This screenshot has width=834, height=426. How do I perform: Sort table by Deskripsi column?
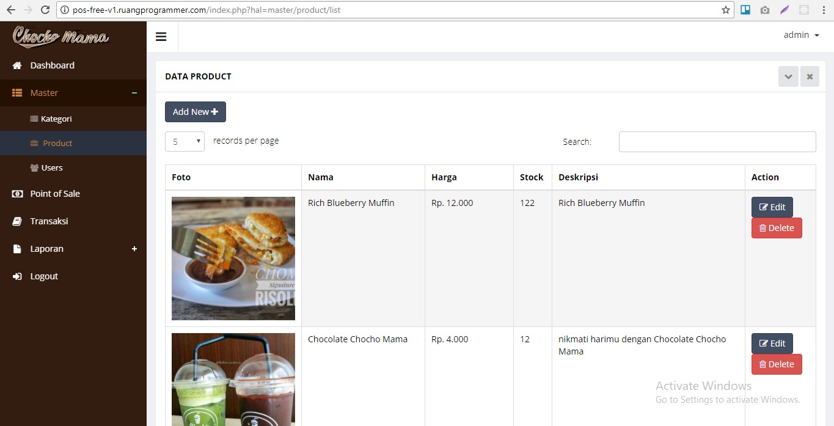tap(648, 177)
